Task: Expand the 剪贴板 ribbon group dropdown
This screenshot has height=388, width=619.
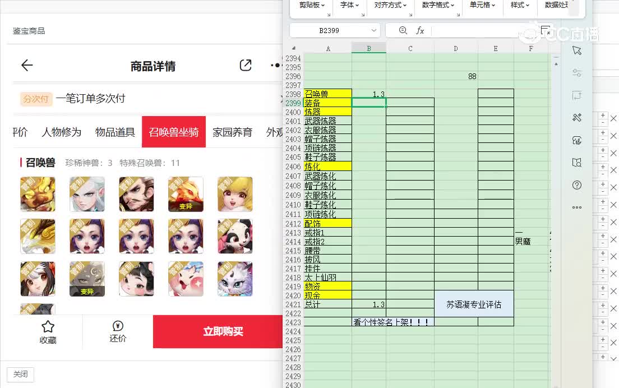Action: (312, 5)
